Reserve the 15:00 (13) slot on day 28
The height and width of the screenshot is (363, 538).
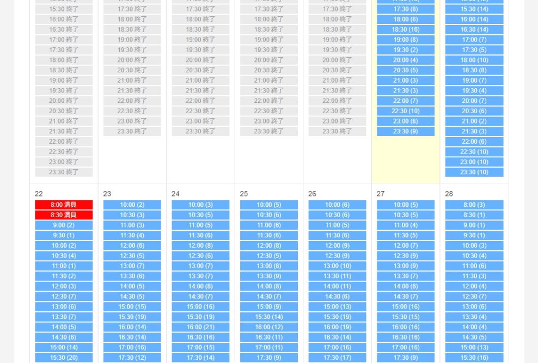click(x=474, y=347)
